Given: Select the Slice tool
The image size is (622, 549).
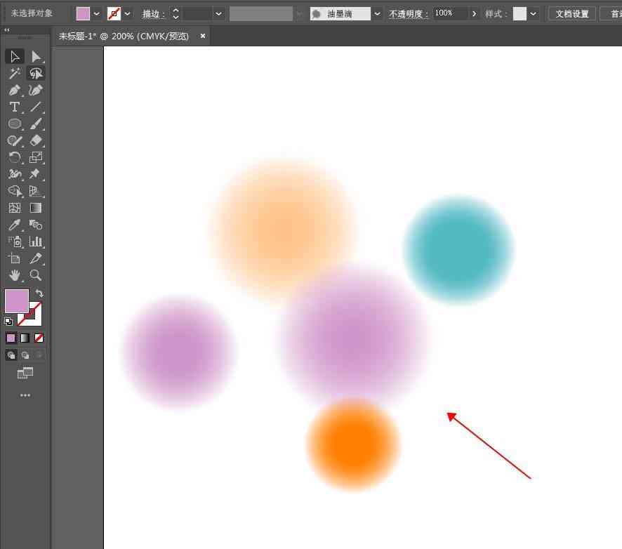Looking at the screenshot, I should (36, 258).
